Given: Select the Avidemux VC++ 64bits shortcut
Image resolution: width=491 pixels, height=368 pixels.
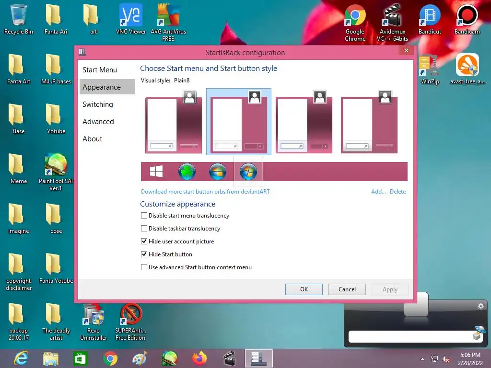Looking at the screenshot, I should pos(392,23).
